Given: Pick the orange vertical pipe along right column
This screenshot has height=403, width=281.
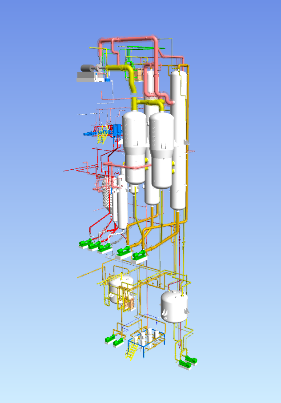Looking at the screenshot, I should [x=187, y=143].
